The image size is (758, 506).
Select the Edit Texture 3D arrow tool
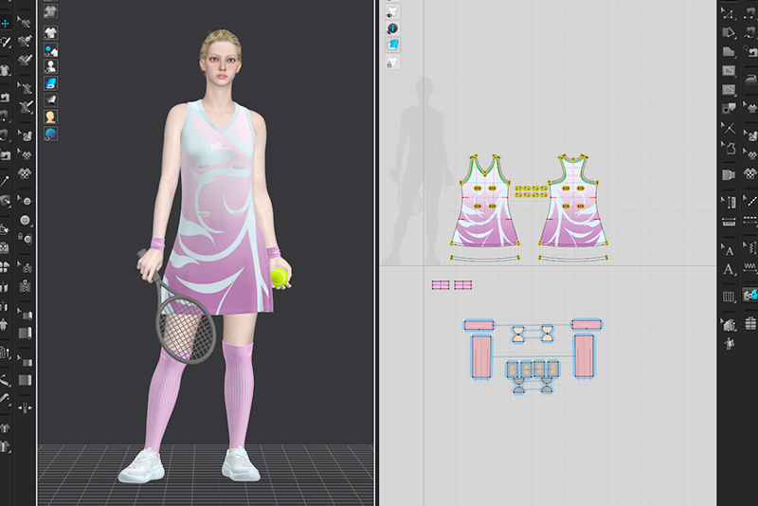pyautogui.click(x=25, y=135)
